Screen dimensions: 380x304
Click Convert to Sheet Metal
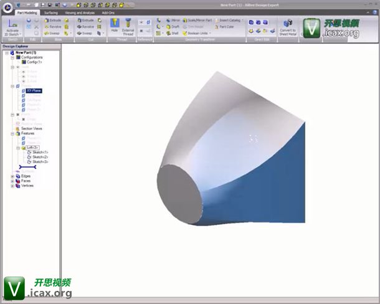[x=288, y=27]
